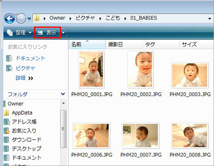Viewport: 214px width, 166px height.
Task: Click the folder tree ドキュメント icon
Action: pyautogui.click(x=6, y=157)
